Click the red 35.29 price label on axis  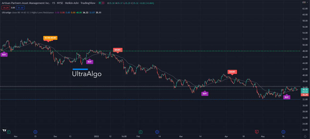[x=305, y=95]
